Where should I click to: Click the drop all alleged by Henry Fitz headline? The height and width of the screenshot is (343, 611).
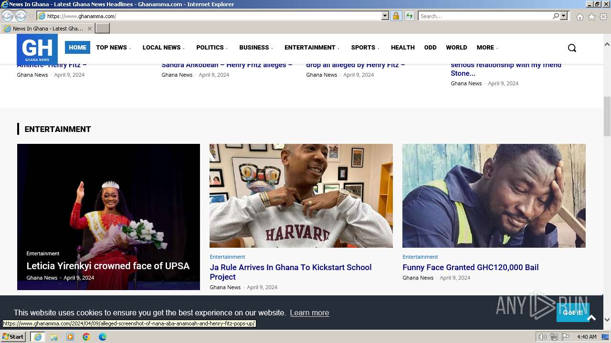pos(355,65)
